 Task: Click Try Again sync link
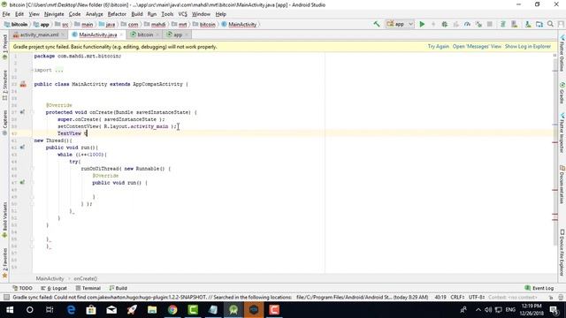[439, 47]
